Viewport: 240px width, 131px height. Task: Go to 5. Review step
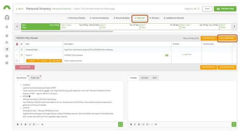click(x=154, y=18)
